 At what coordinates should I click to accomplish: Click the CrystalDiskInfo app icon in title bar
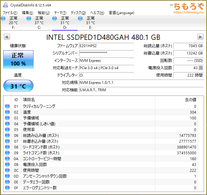point(6,5)
